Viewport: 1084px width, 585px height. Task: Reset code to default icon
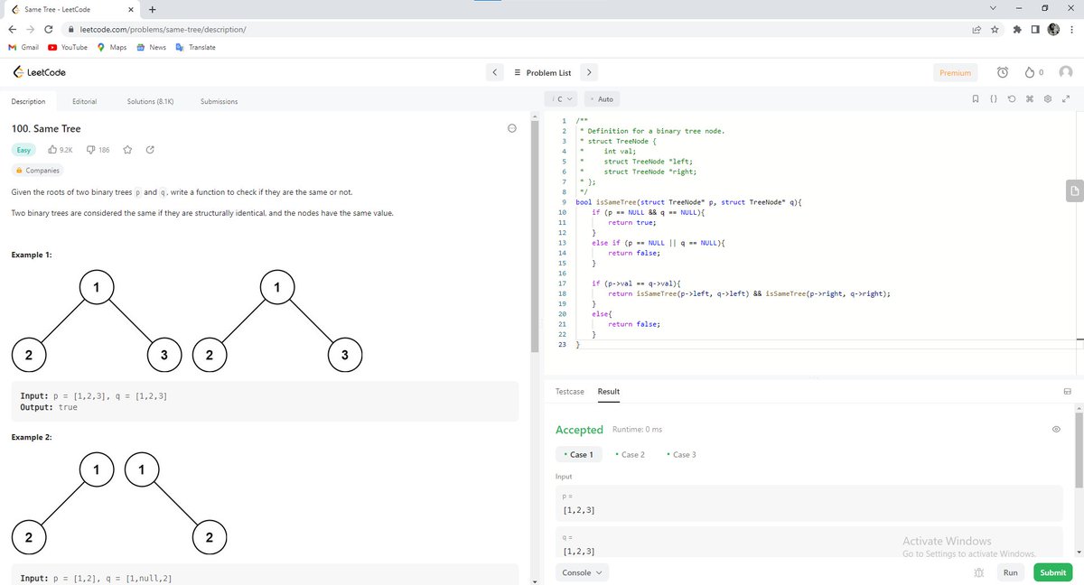coord(1012,98)
